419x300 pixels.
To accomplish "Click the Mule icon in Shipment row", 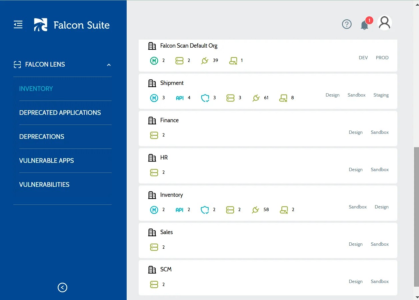I will coord(154,98).
